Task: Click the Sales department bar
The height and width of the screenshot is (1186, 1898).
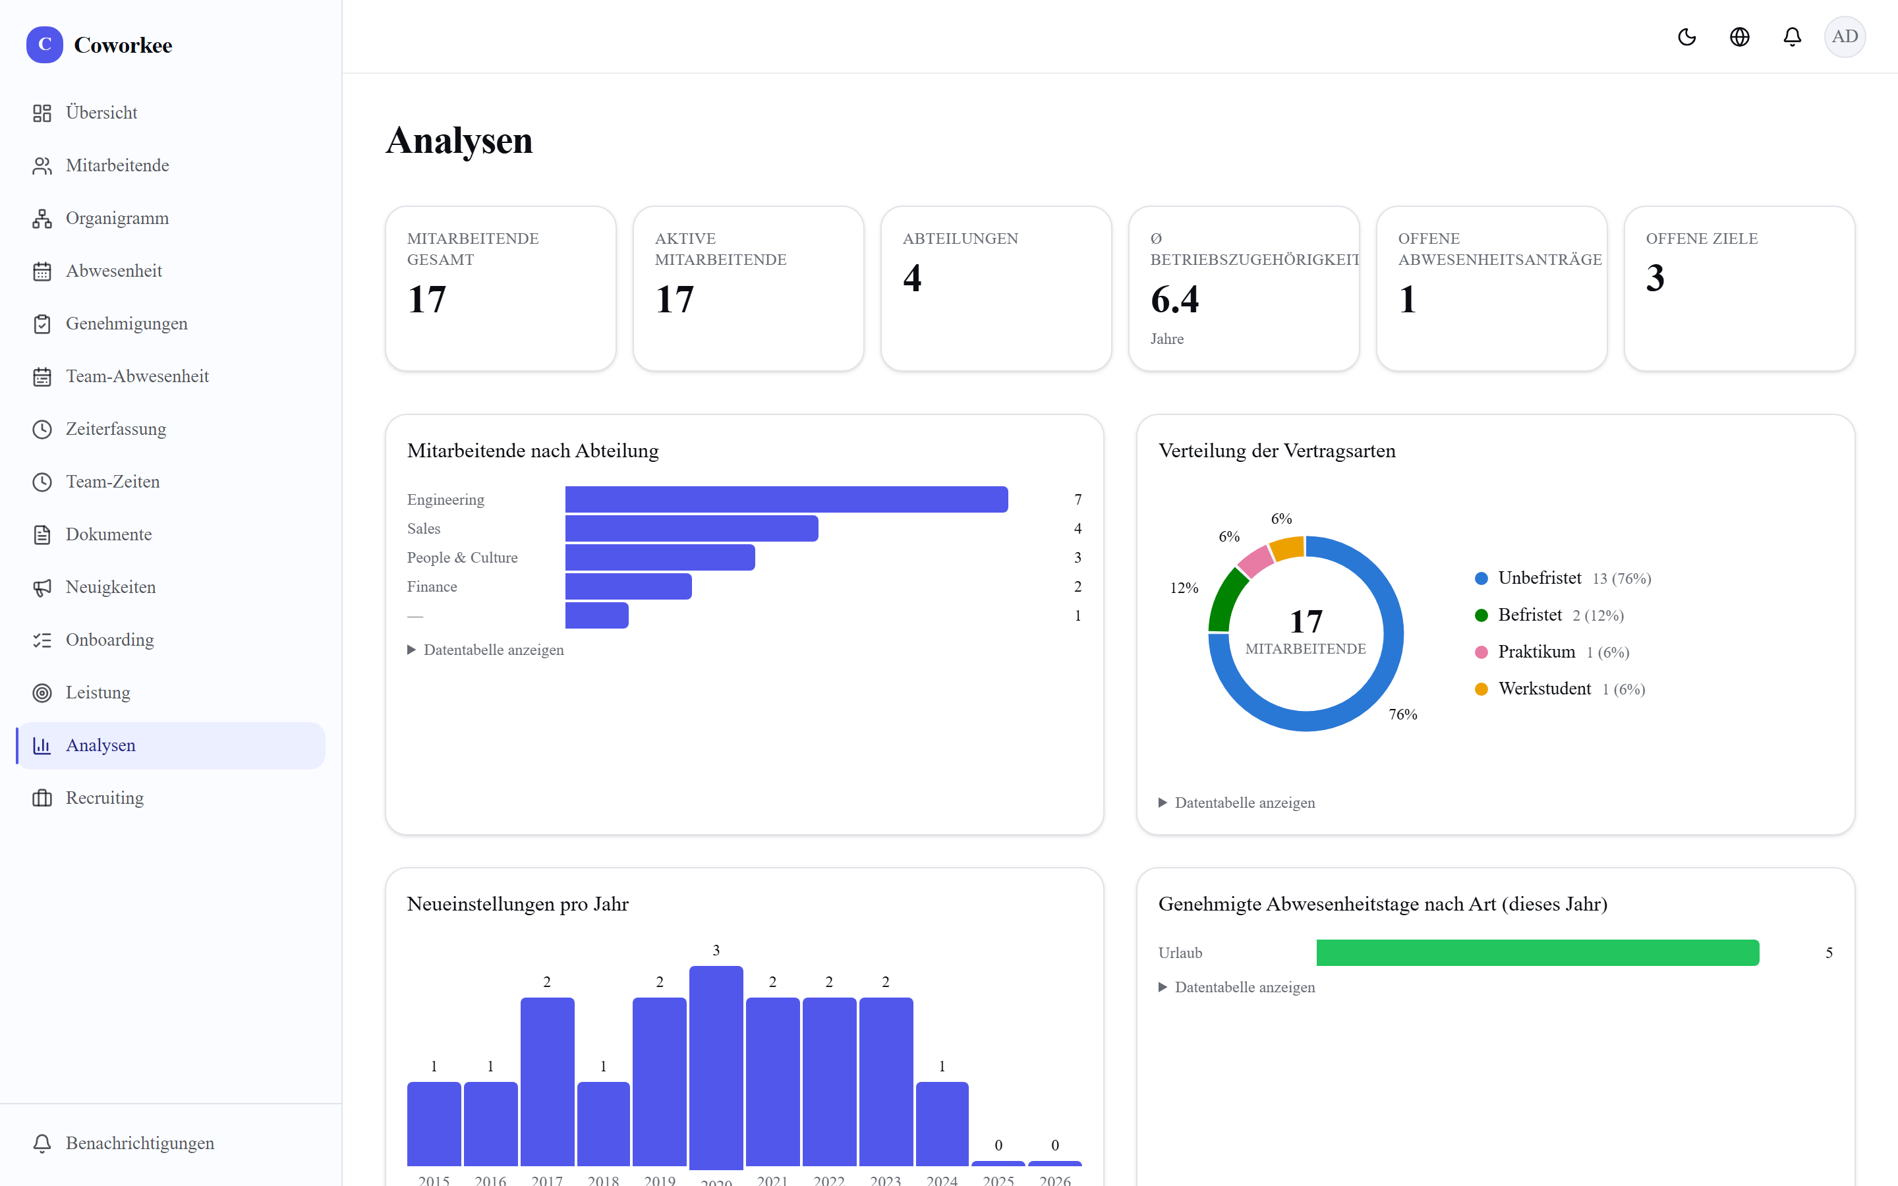Action: click(692, 528)
